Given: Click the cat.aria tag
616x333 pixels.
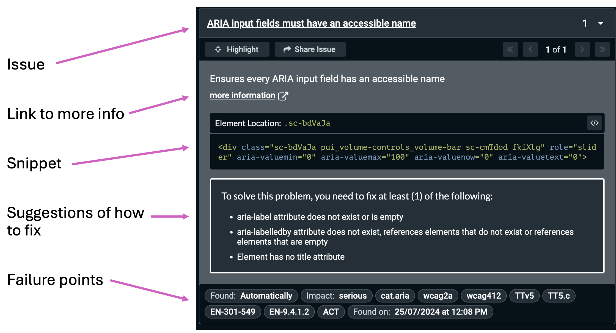Looking at the screenshot, I should click(395, 296).
